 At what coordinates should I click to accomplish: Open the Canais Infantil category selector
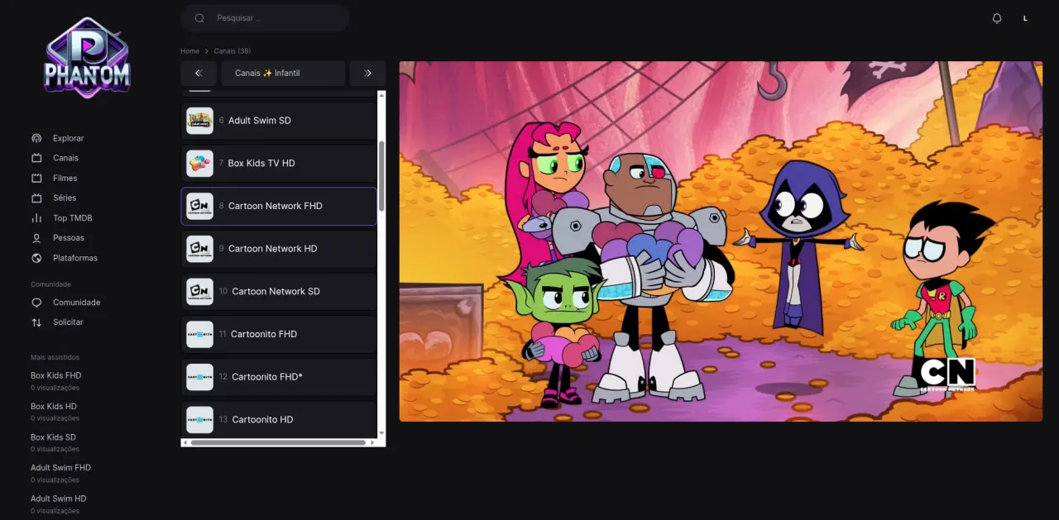tap(283, 73)
